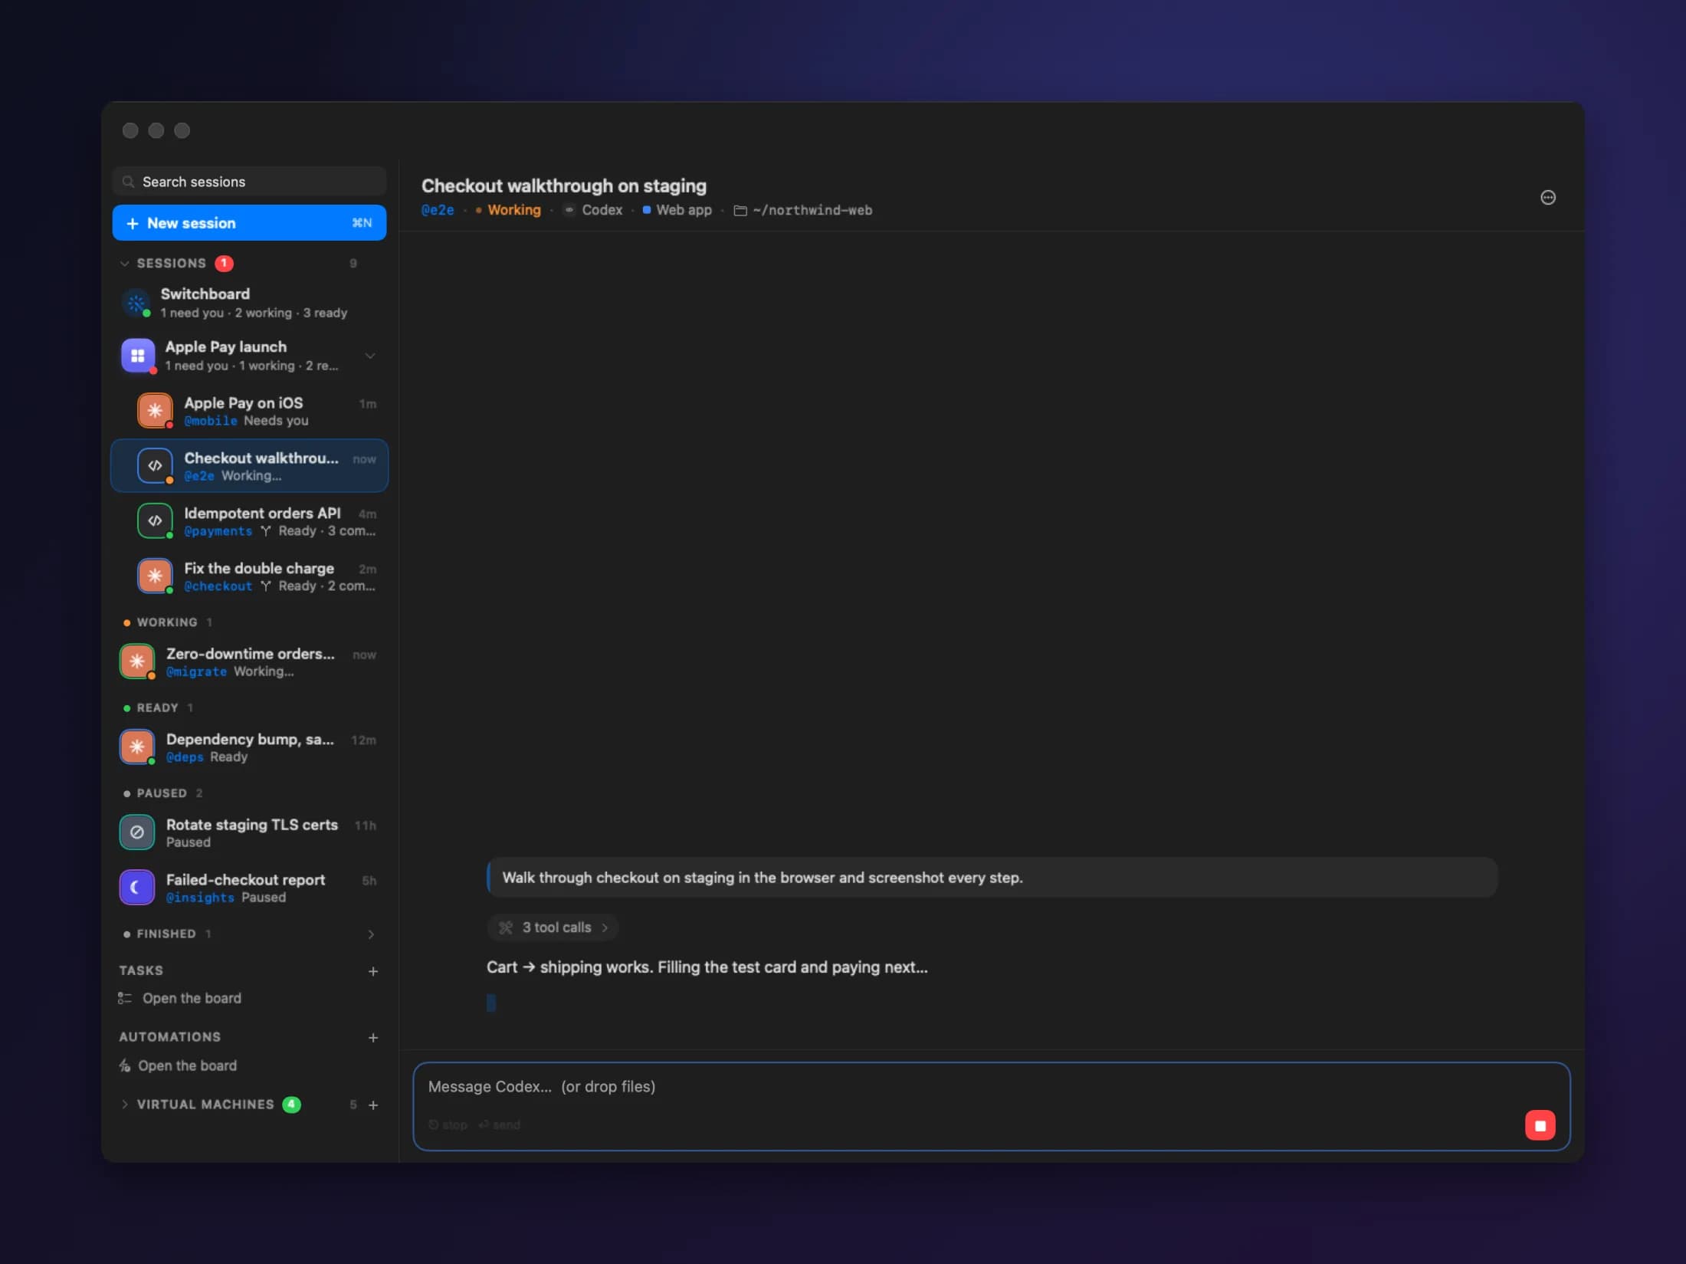Click the Dependency bump agent icon

(137, 747)
